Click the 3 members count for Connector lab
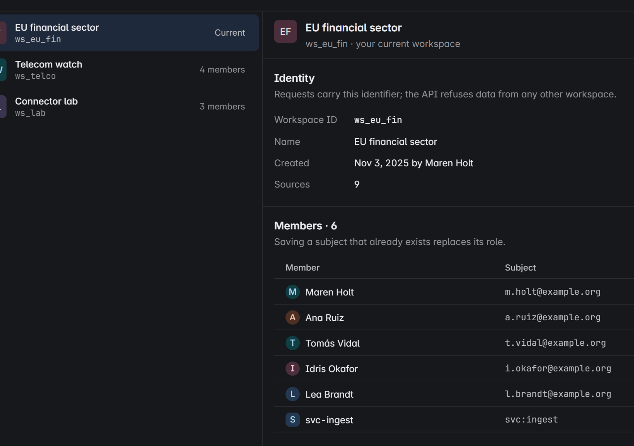Screen dimensions: 634x446 tap(222, 106)
